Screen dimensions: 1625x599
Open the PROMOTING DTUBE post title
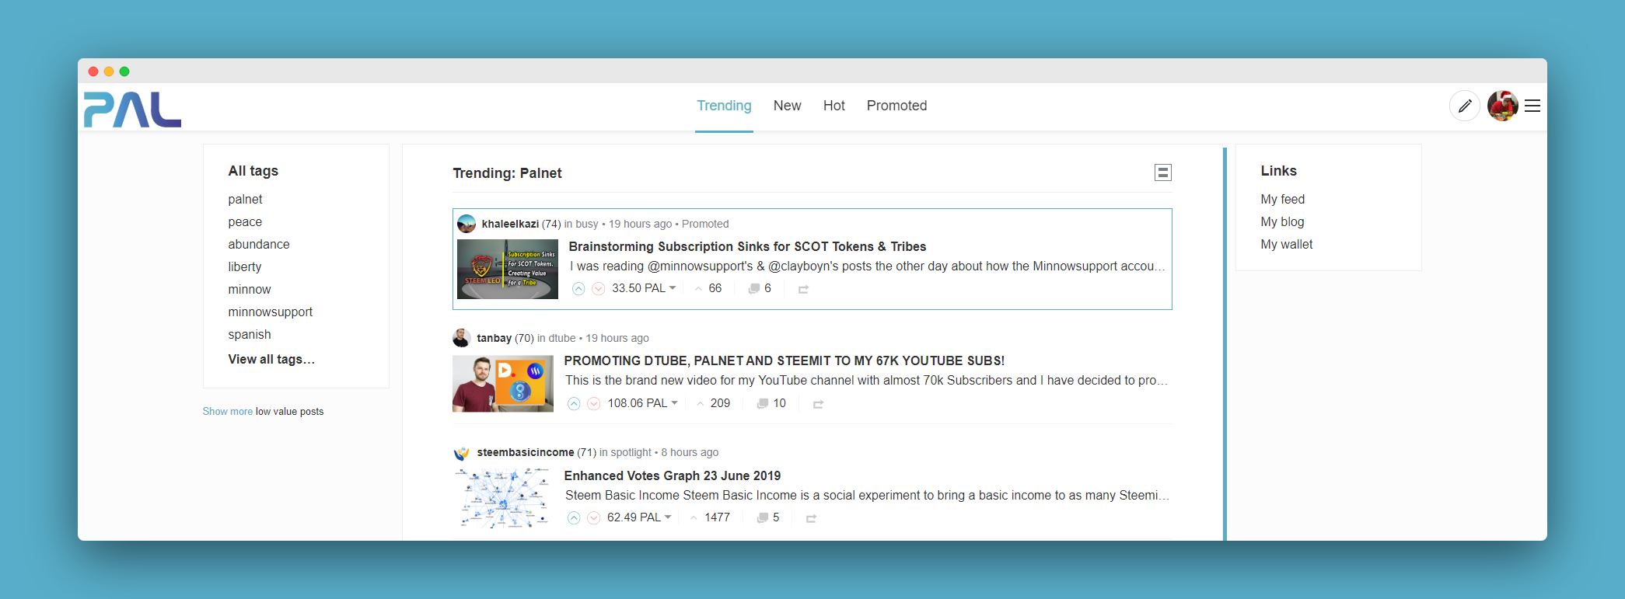(x=785, y=361)
